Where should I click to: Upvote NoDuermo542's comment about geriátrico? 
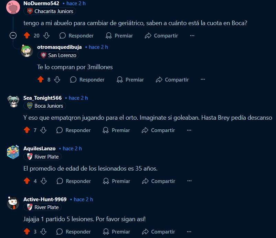pyautogui.click(x=27, y=35)
